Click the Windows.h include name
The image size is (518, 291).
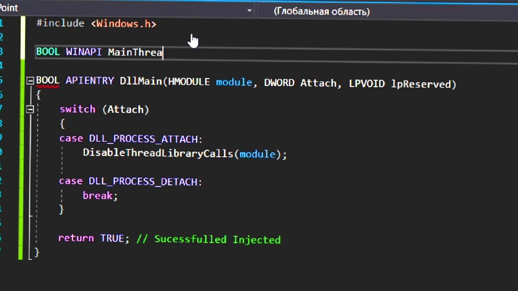coord(123,24)
